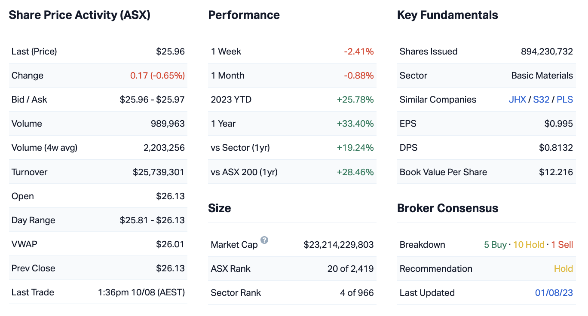Click the 10 Hold breakdown text
This screenshot has width=588, height=316.
529,245
